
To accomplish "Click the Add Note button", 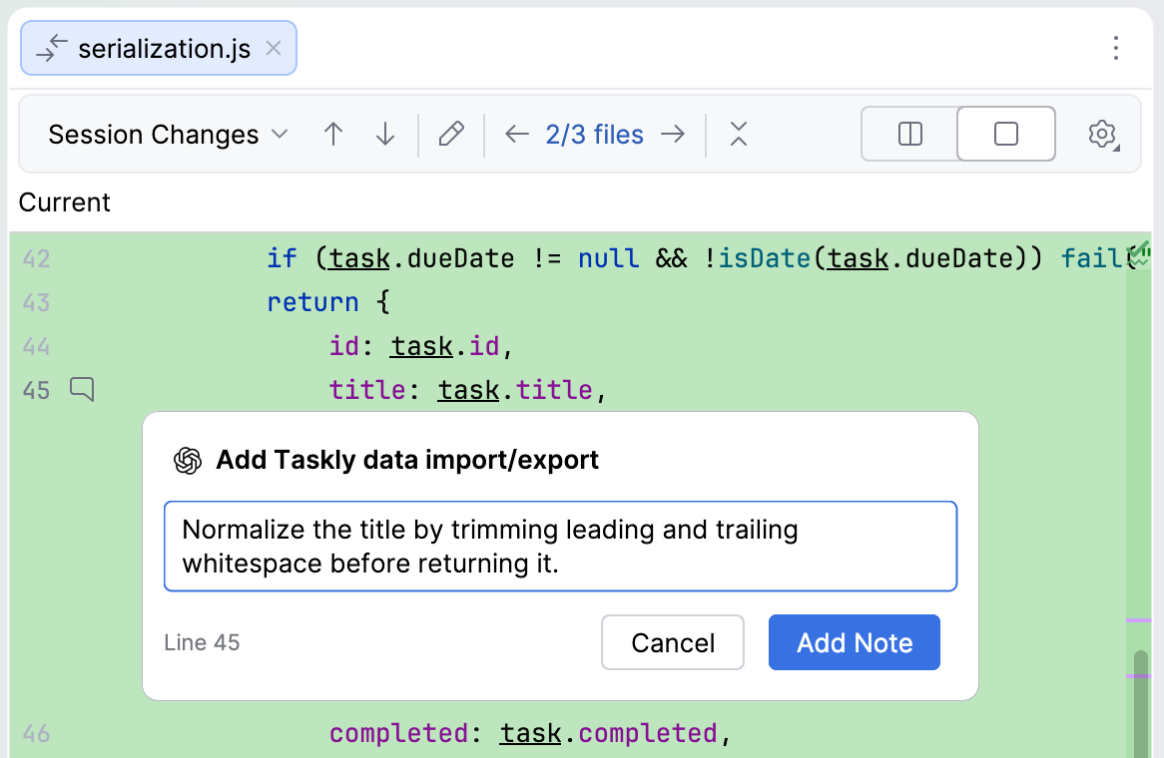I will [x=855, y=642].
